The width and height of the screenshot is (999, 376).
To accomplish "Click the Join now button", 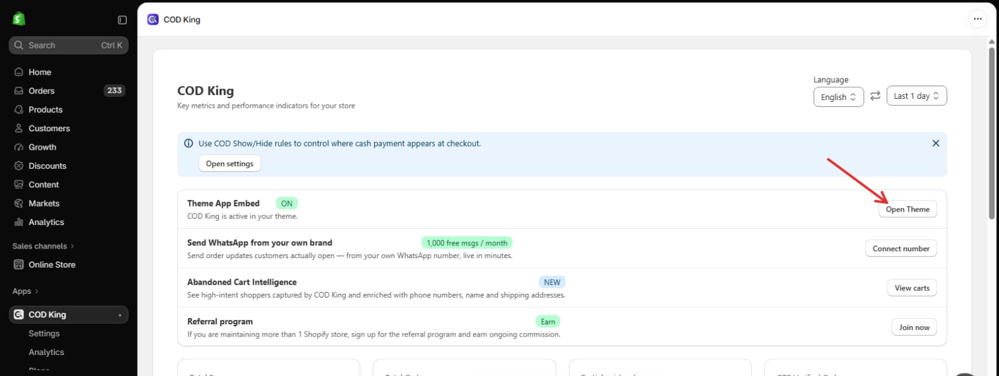I will point(914,328).
